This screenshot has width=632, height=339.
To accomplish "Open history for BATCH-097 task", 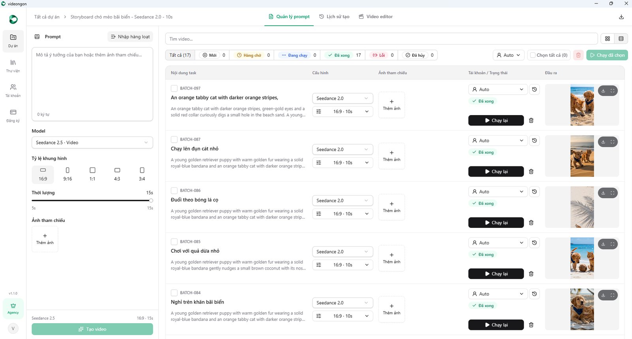I will pyautogui.click(x=534, y=89).
